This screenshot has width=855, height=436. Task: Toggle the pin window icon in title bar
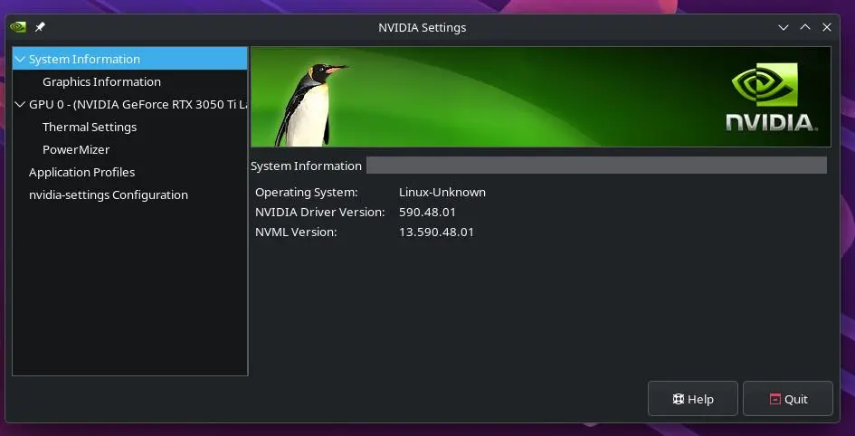tap(40, 27)
